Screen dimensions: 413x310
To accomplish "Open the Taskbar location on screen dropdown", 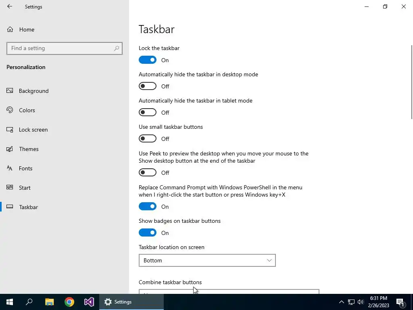I will [207, 260].
